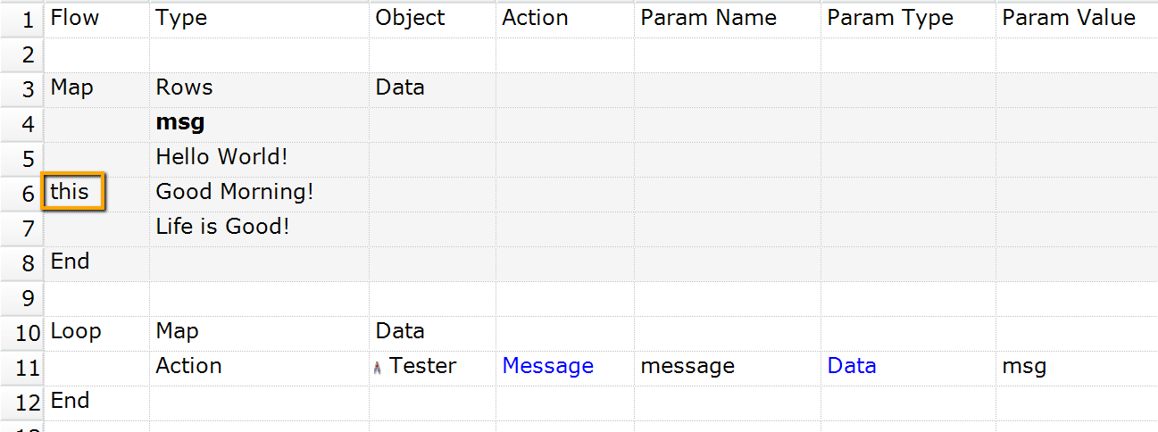Click the "Life is Good!" cell
The width and height of the screenshot is (1158, 432).
pos(222,227)
